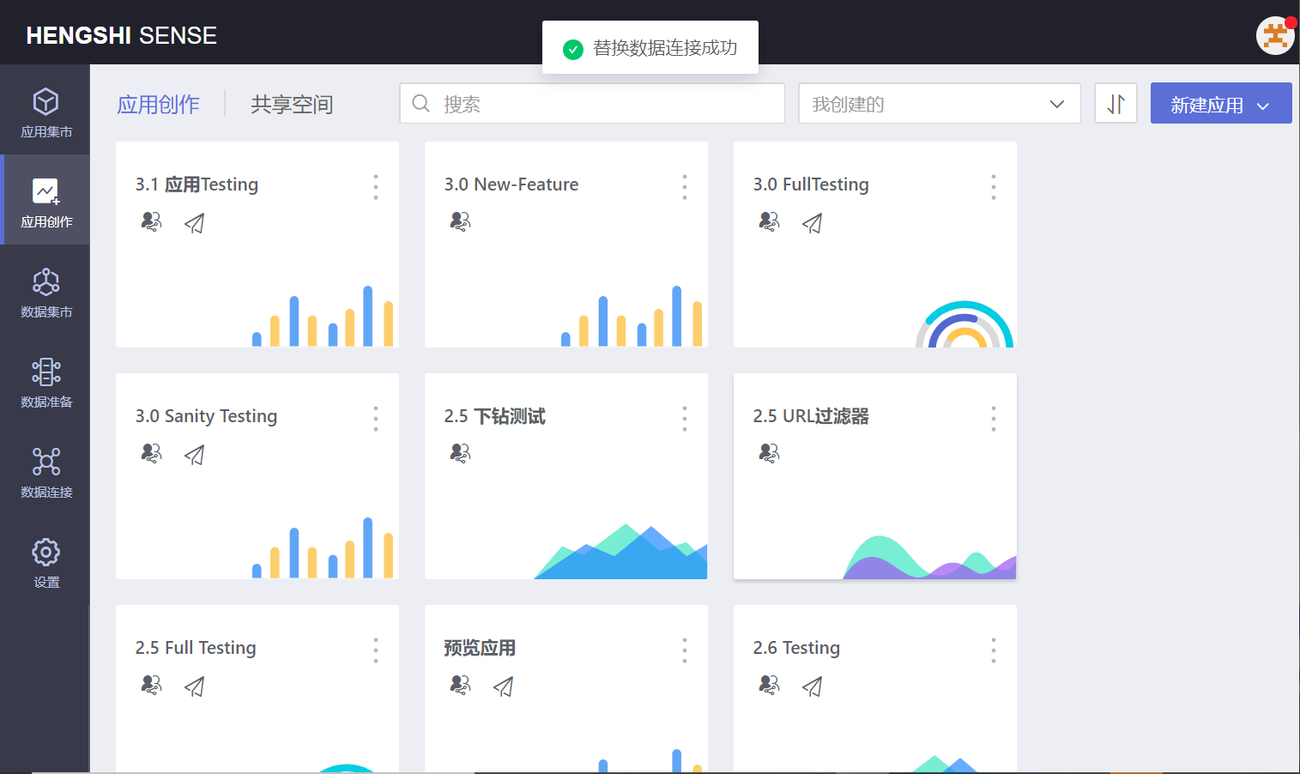This screenshot has height=774, width=1300.
Task: Click share-users icon on 3.1 应用Testing
Action: 151,221
